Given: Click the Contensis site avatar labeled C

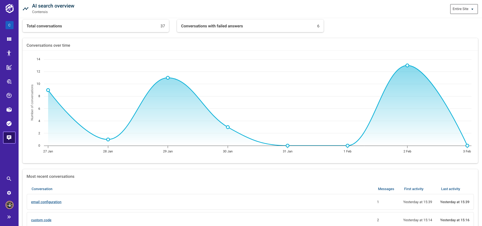Looking at the screenshot, I should [9, 25].
